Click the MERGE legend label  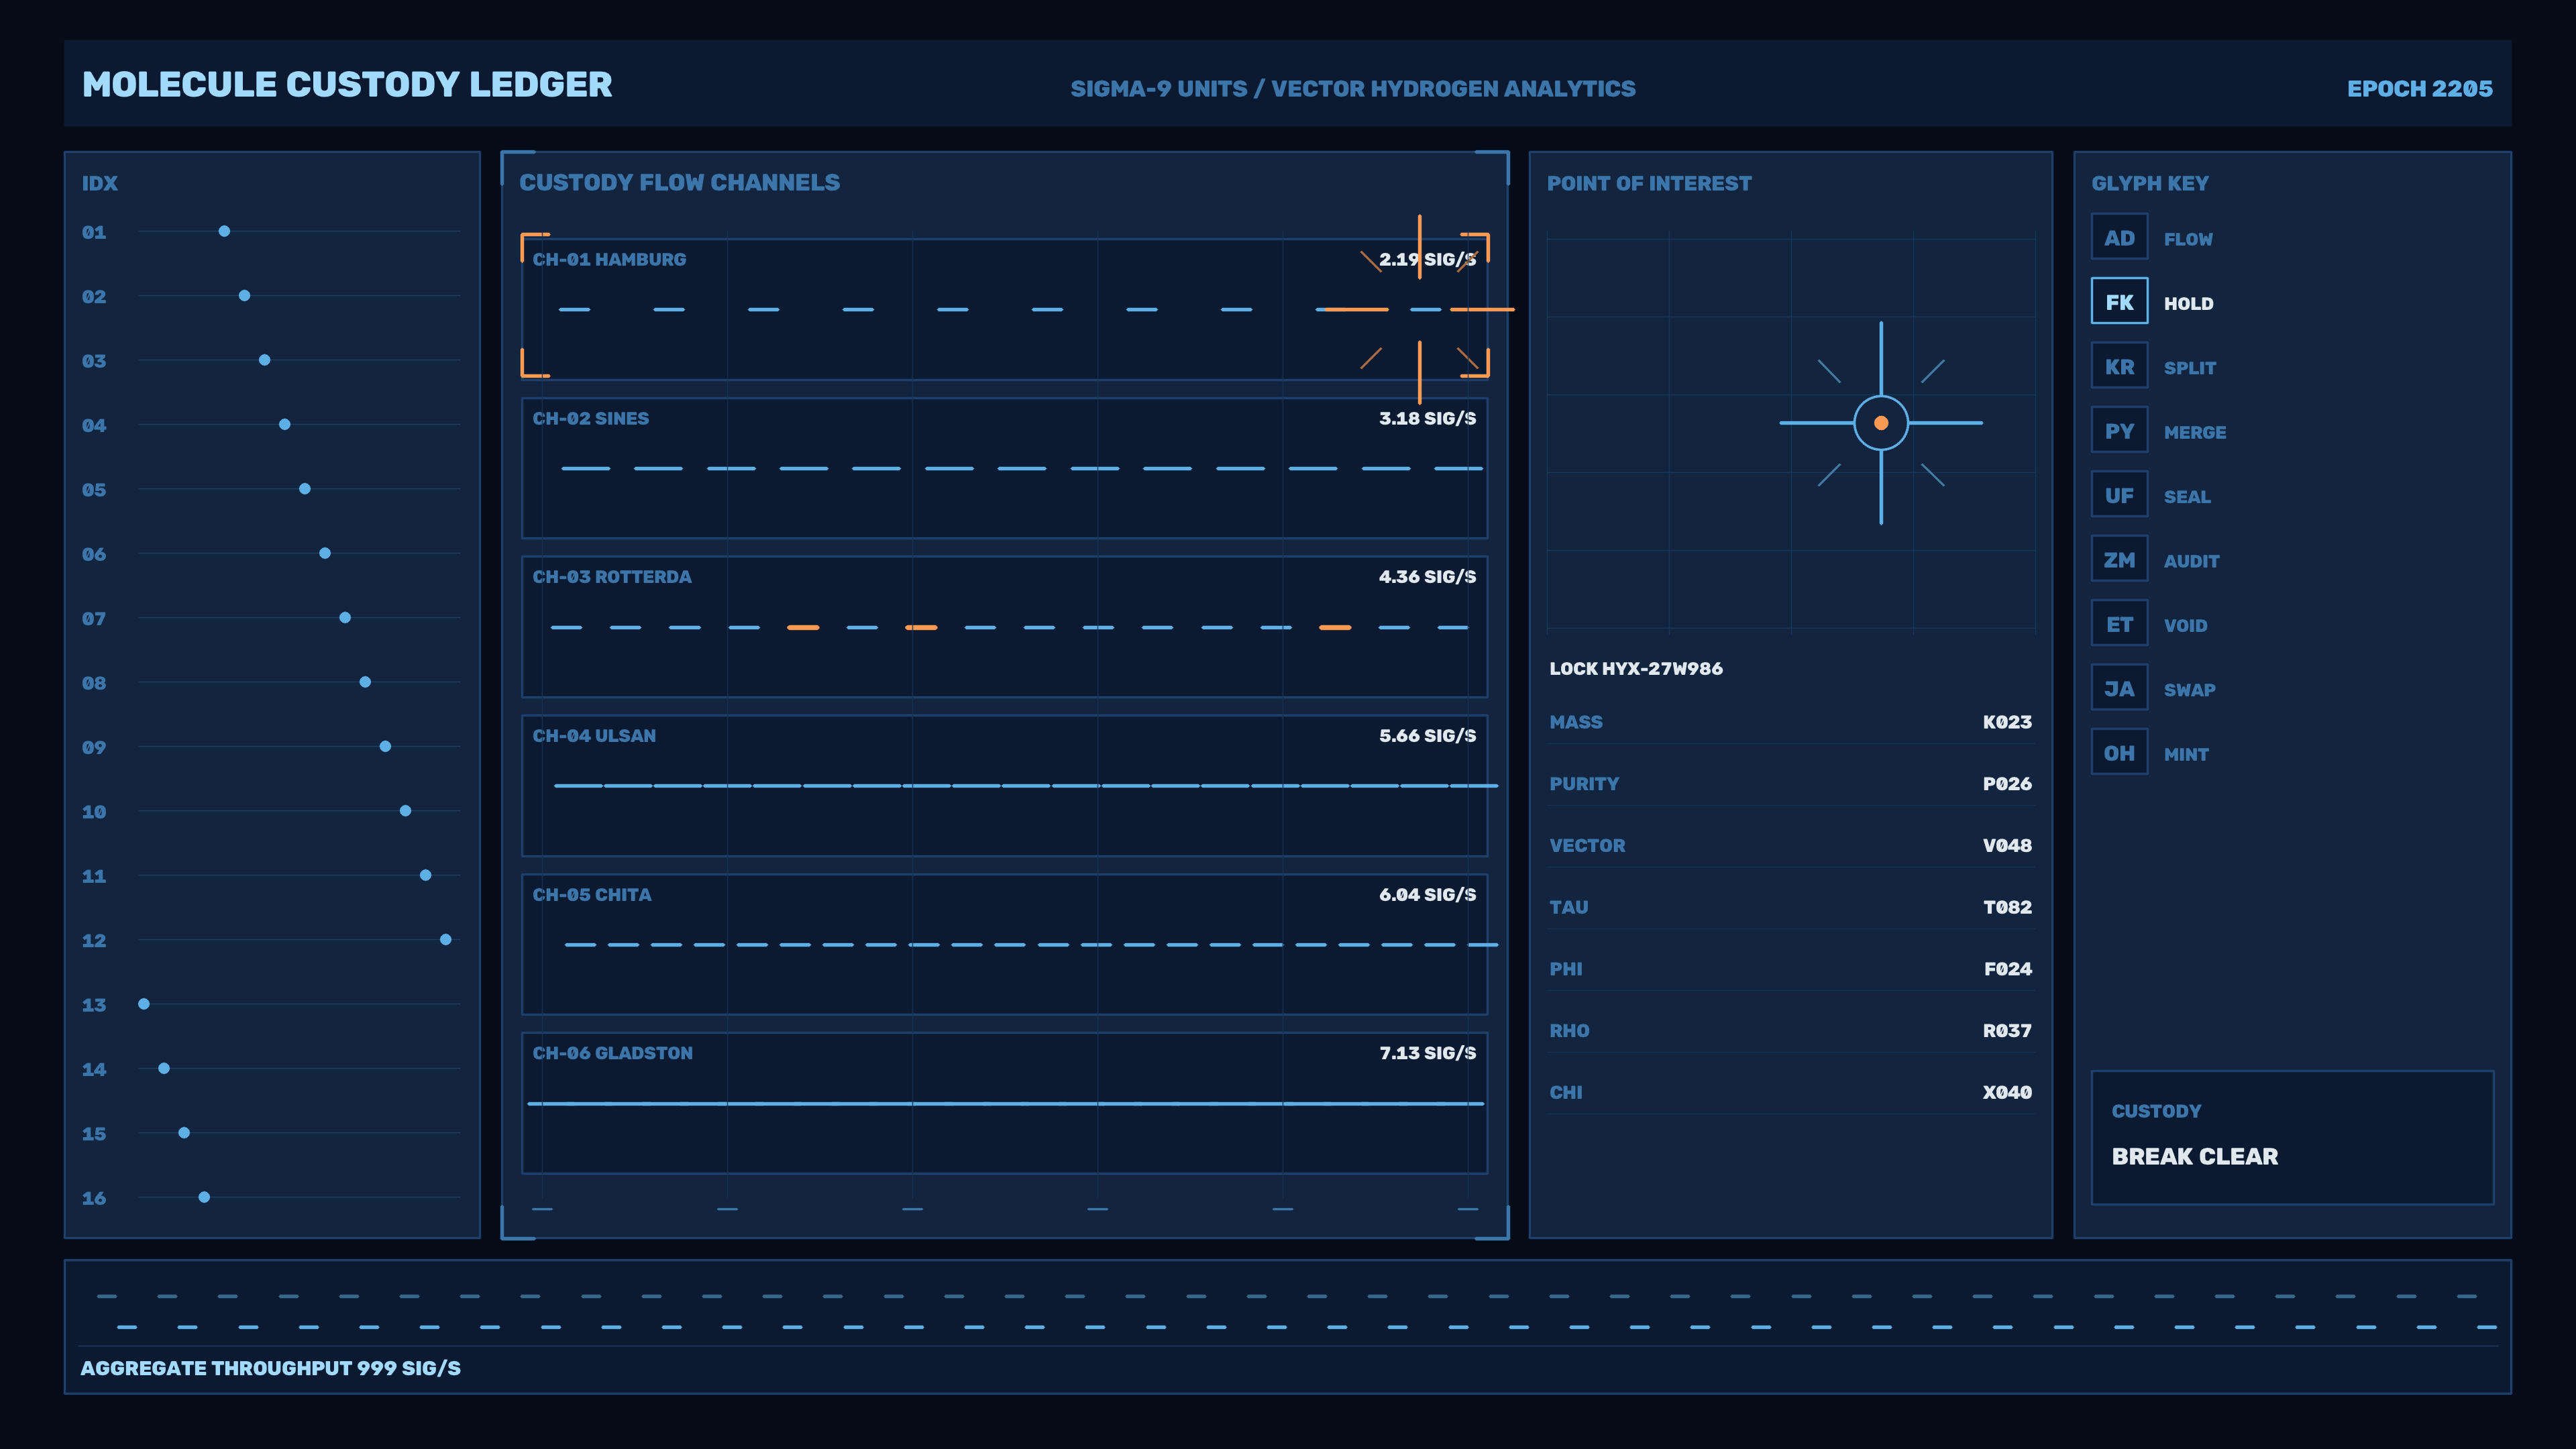[x=2195, y=432]
